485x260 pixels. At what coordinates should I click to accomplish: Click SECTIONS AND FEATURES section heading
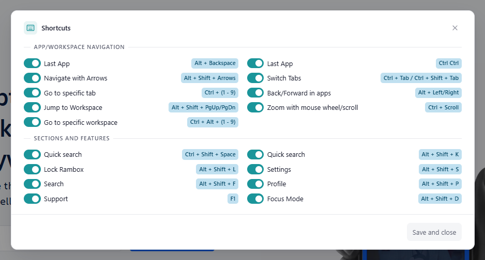[x=72, y=138]
